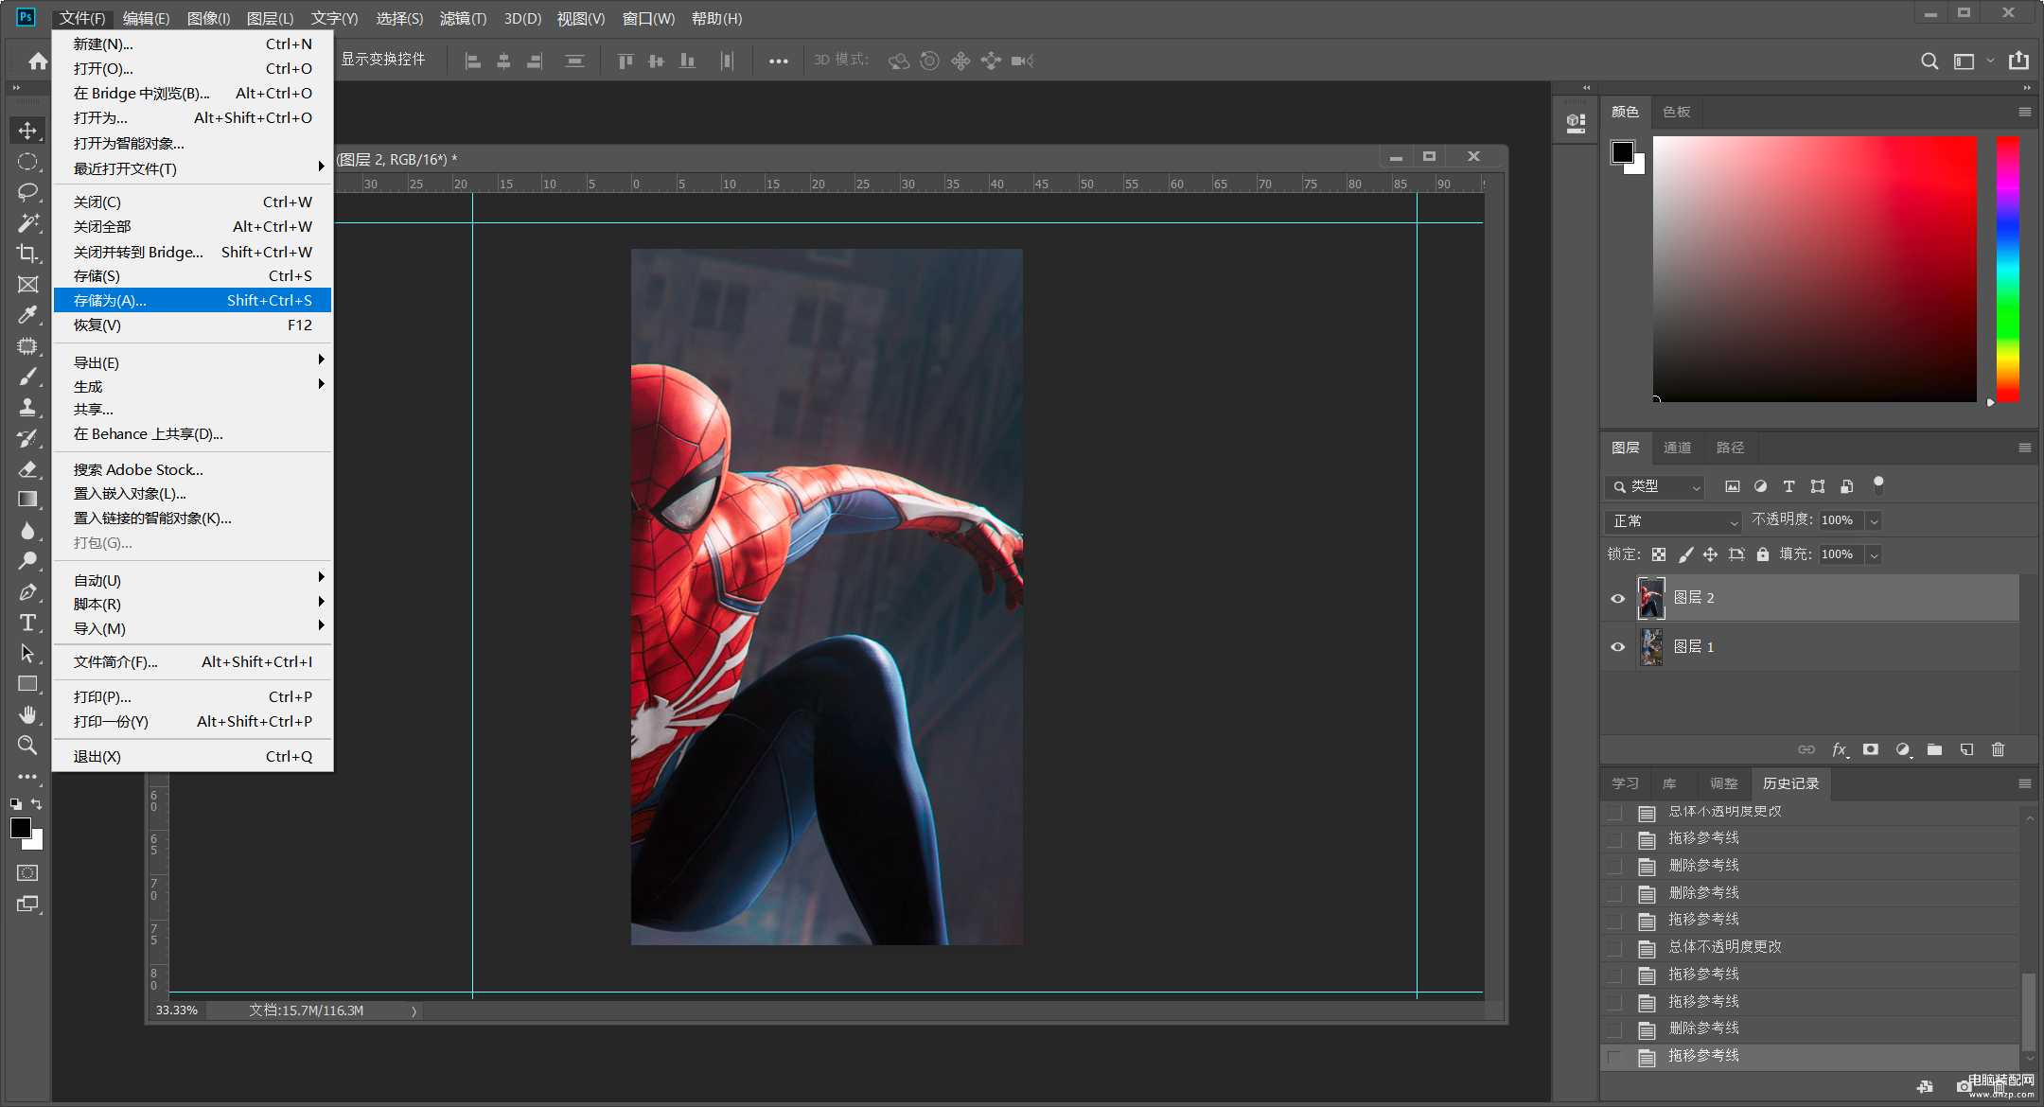Add a layer mask icon
The width and height of the screenshot is (2044, 1107).
(x=1871, y=749)
